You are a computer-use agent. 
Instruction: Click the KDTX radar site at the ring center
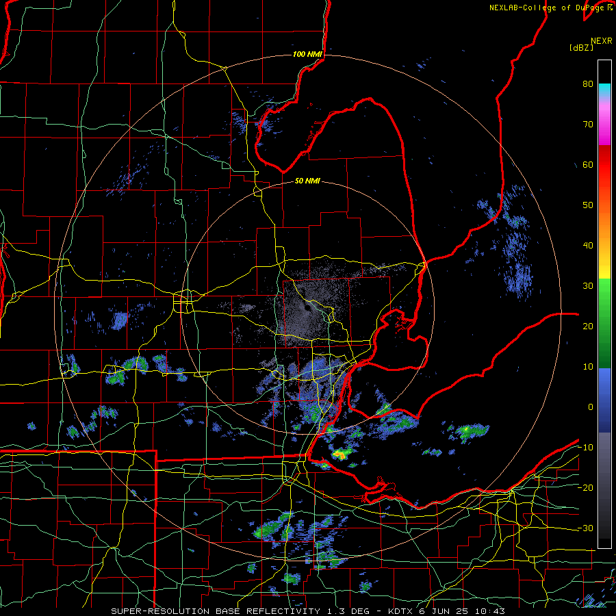click(307, 308)
